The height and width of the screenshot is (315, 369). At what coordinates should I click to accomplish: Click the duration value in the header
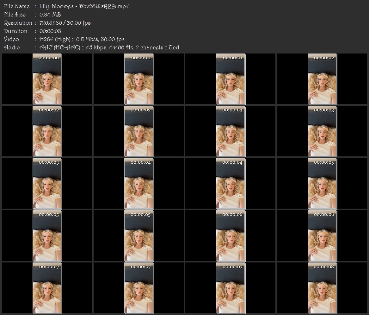[50, 31]
